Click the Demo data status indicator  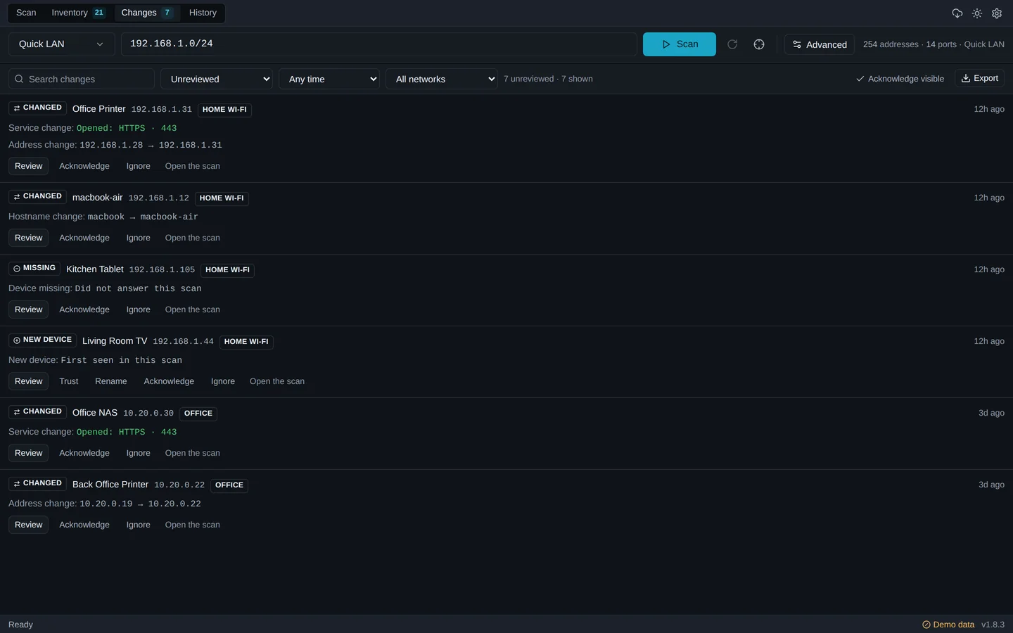tap(948, 625)
